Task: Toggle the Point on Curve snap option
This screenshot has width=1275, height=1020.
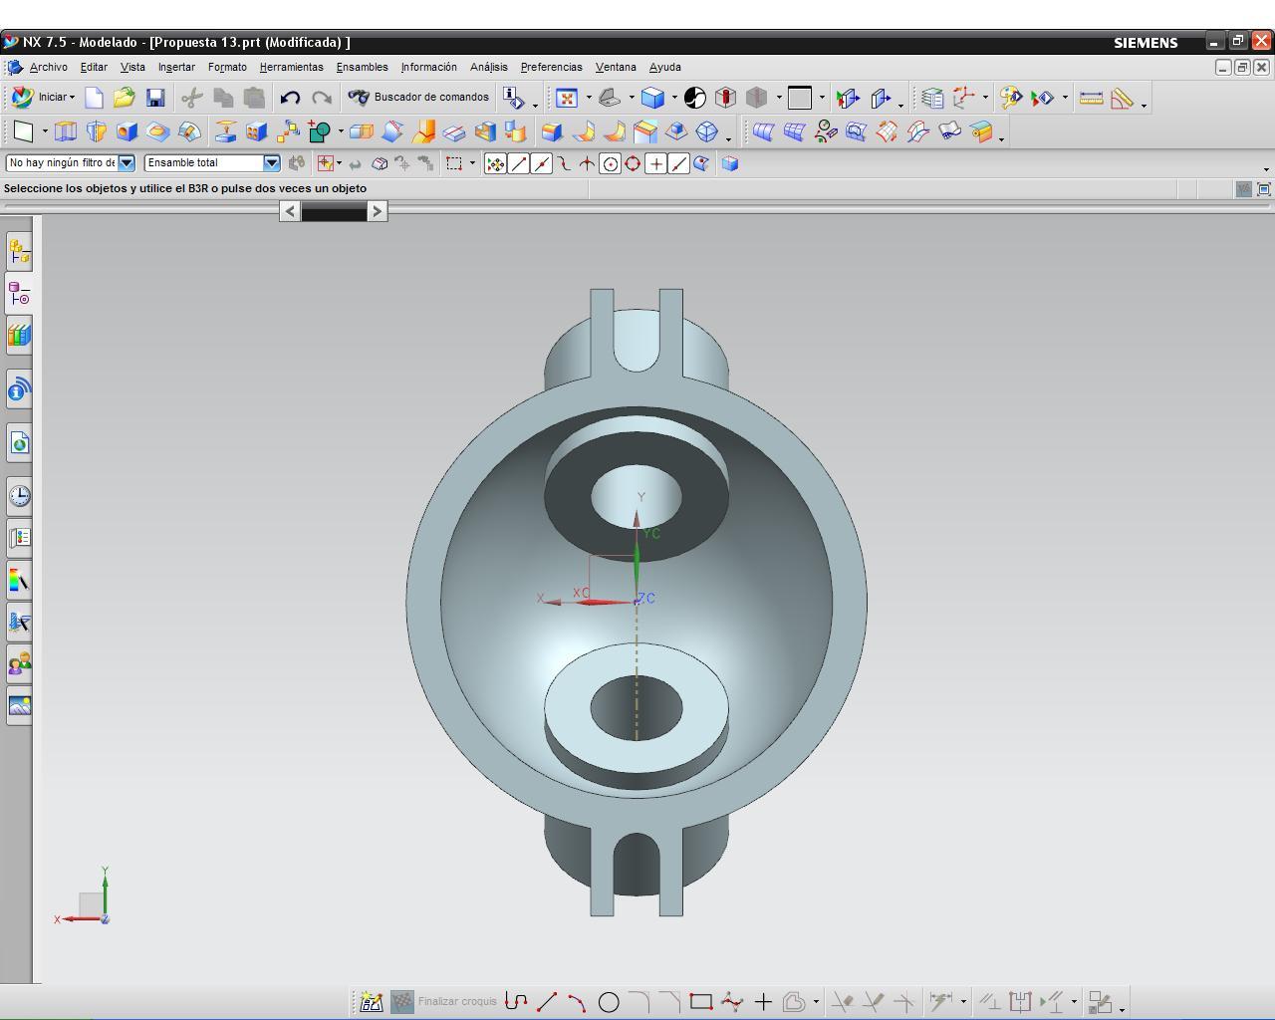Action: 678,164
